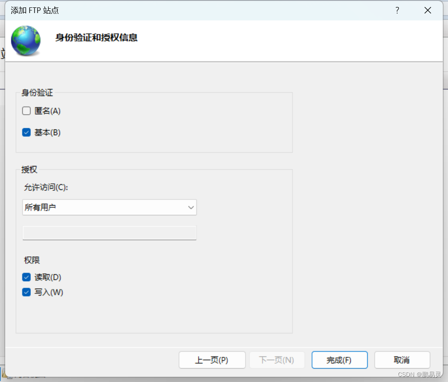Uncheck the 读取(D) read permission

[26, 277]
